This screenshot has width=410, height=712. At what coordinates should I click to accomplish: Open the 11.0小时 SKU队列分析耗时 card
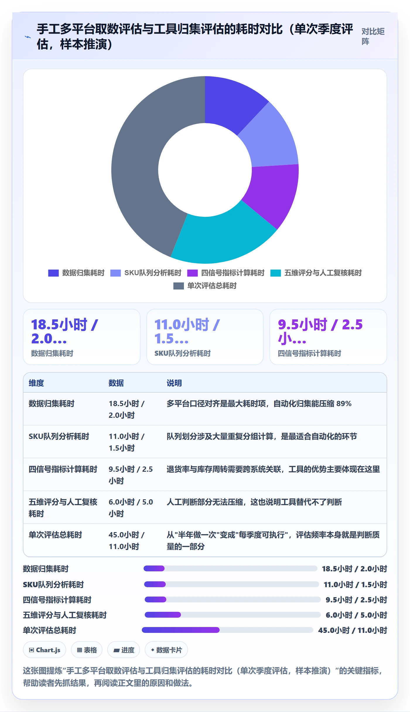(205, 337)
